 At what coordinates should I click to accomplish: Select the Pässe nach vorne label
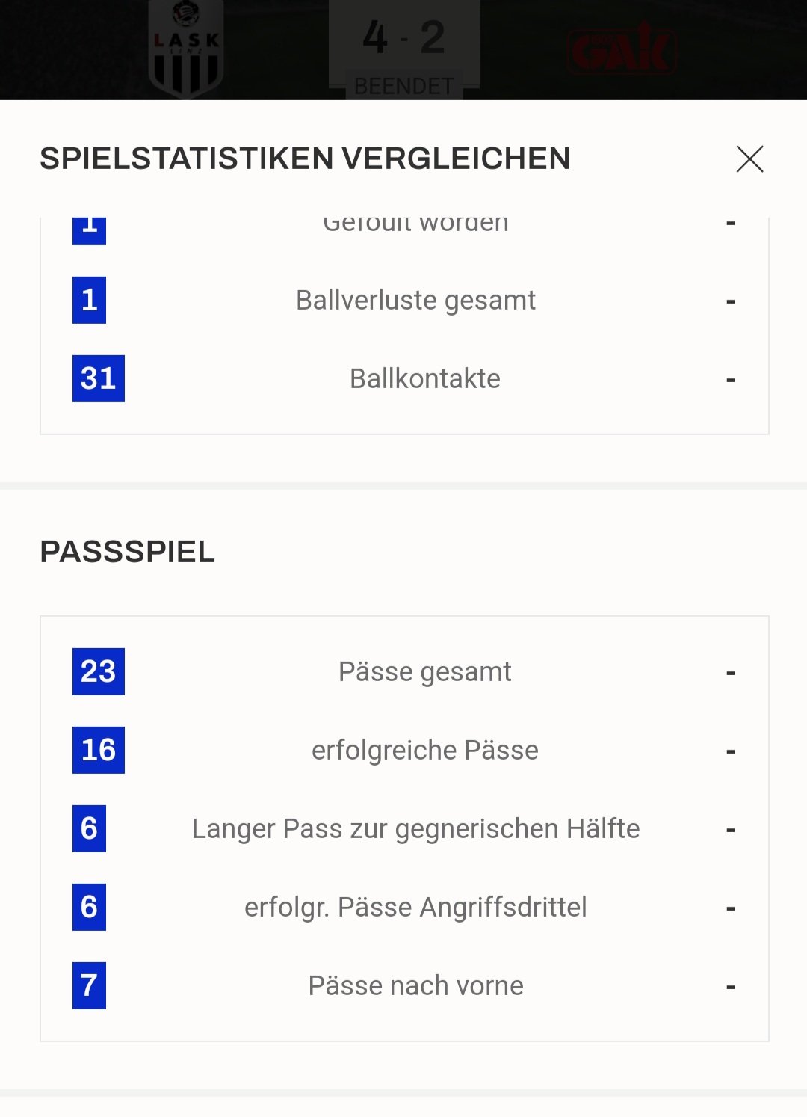tap(415, 985)
